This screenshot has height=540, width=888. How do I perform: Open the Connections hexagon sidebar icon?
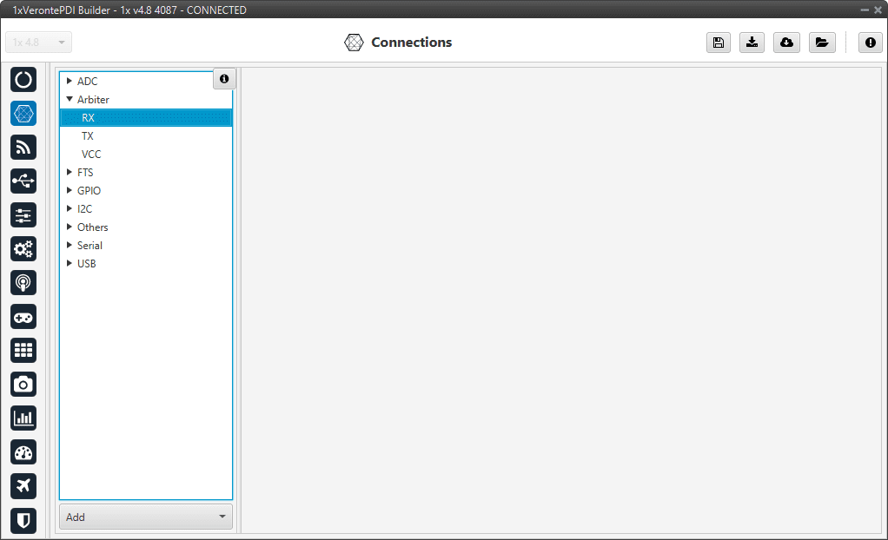(23, 114)
